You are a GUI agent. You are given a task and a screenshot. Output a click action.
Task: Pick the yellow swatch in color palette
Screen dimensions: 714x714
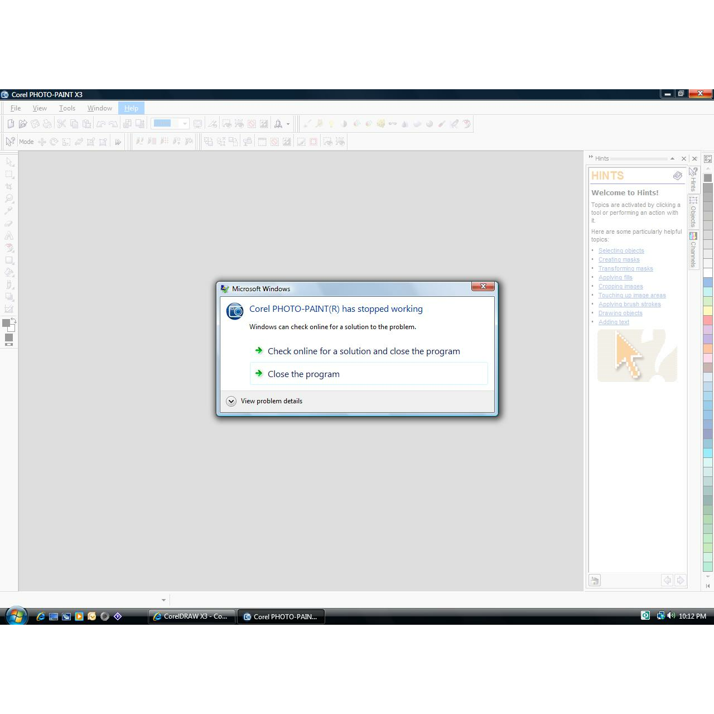(708, 311)
